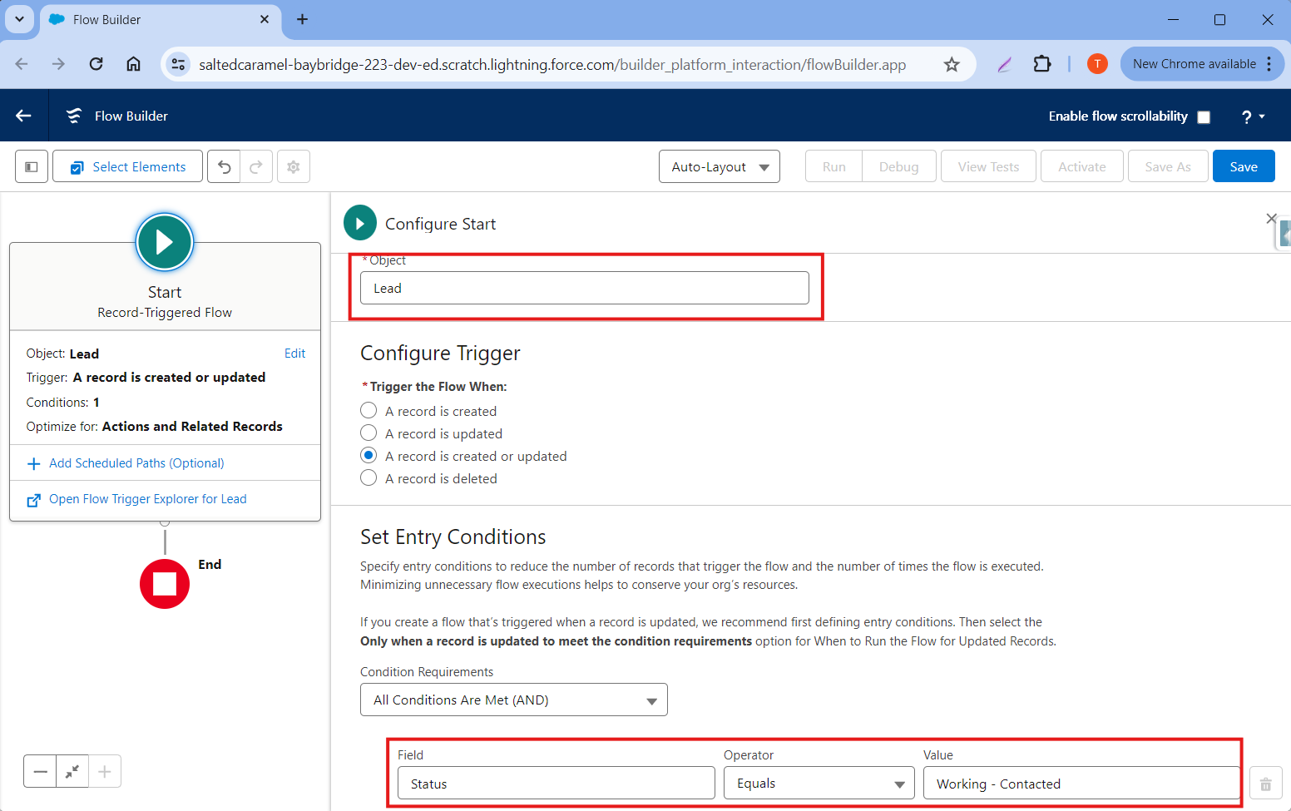
Task: Navigate back in browser history
Action: 22,64
